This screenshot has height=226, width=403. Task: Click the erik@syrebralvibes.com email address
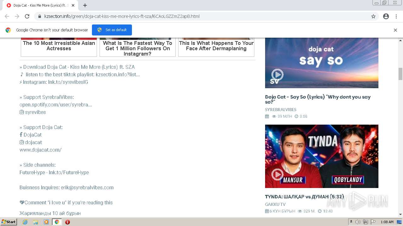[87, 187]
